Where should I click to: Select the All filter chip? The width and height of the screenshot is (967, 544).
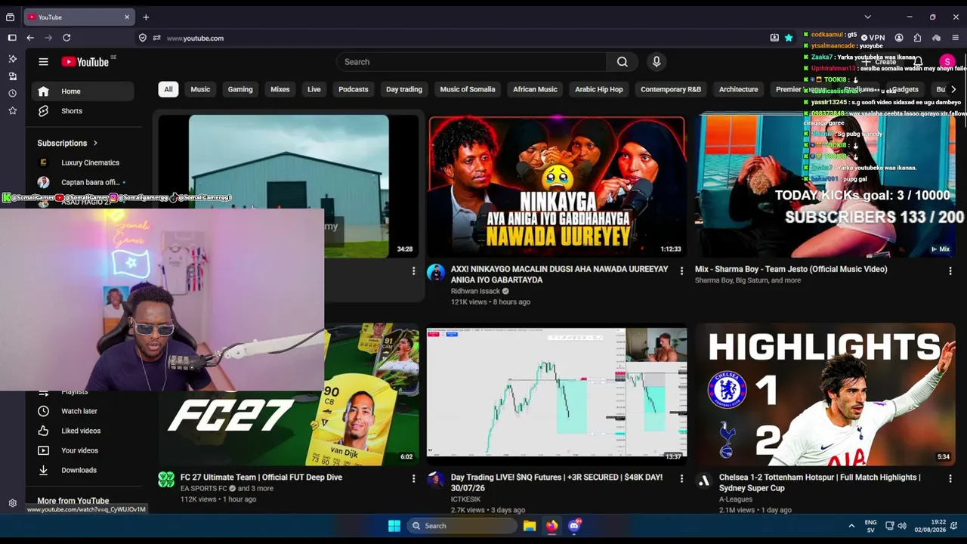coord(168,89)
